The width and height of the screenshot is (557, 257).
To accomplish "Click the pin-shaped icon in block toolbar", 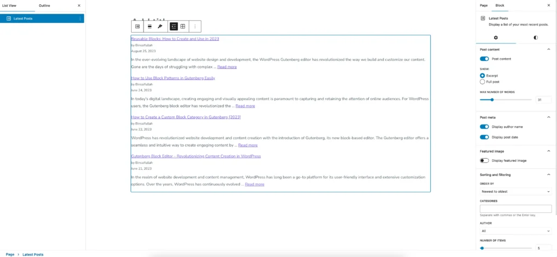I will 160,26.
